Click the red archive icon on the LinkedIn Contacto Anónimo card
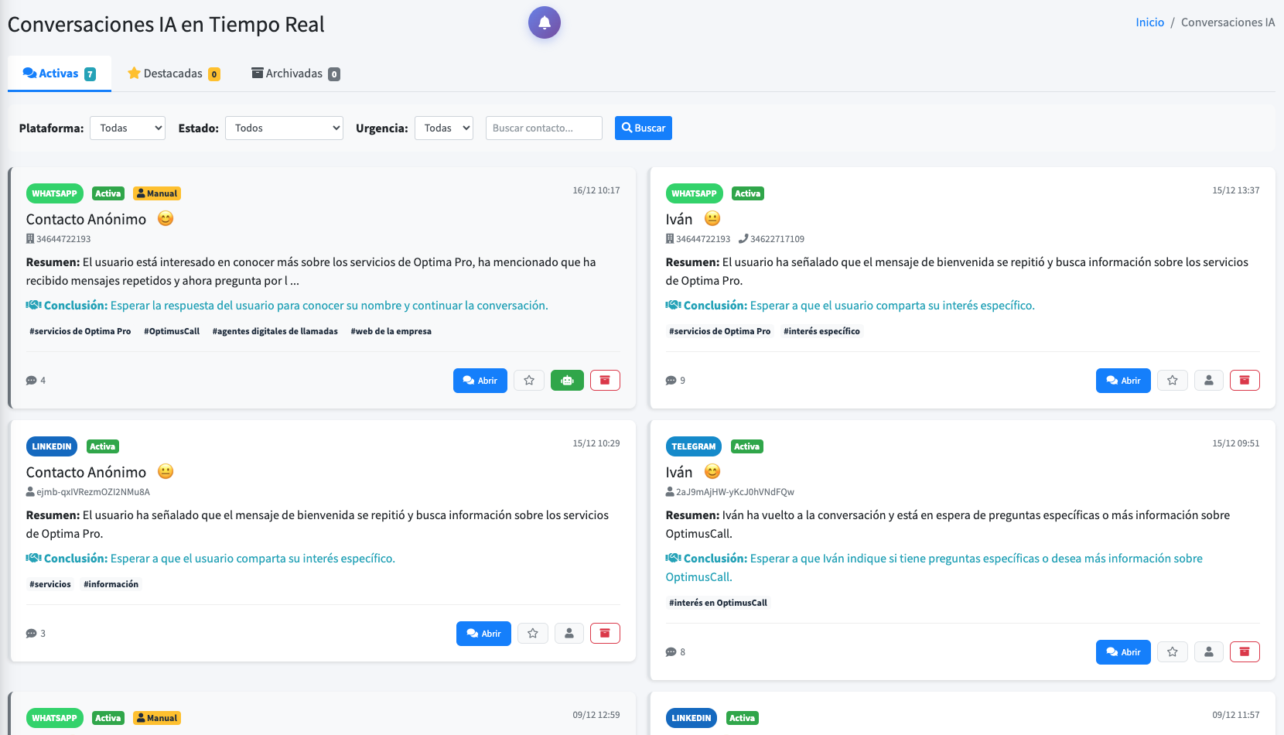Viewport: 1284px width, 735px height. click(604, 633)
